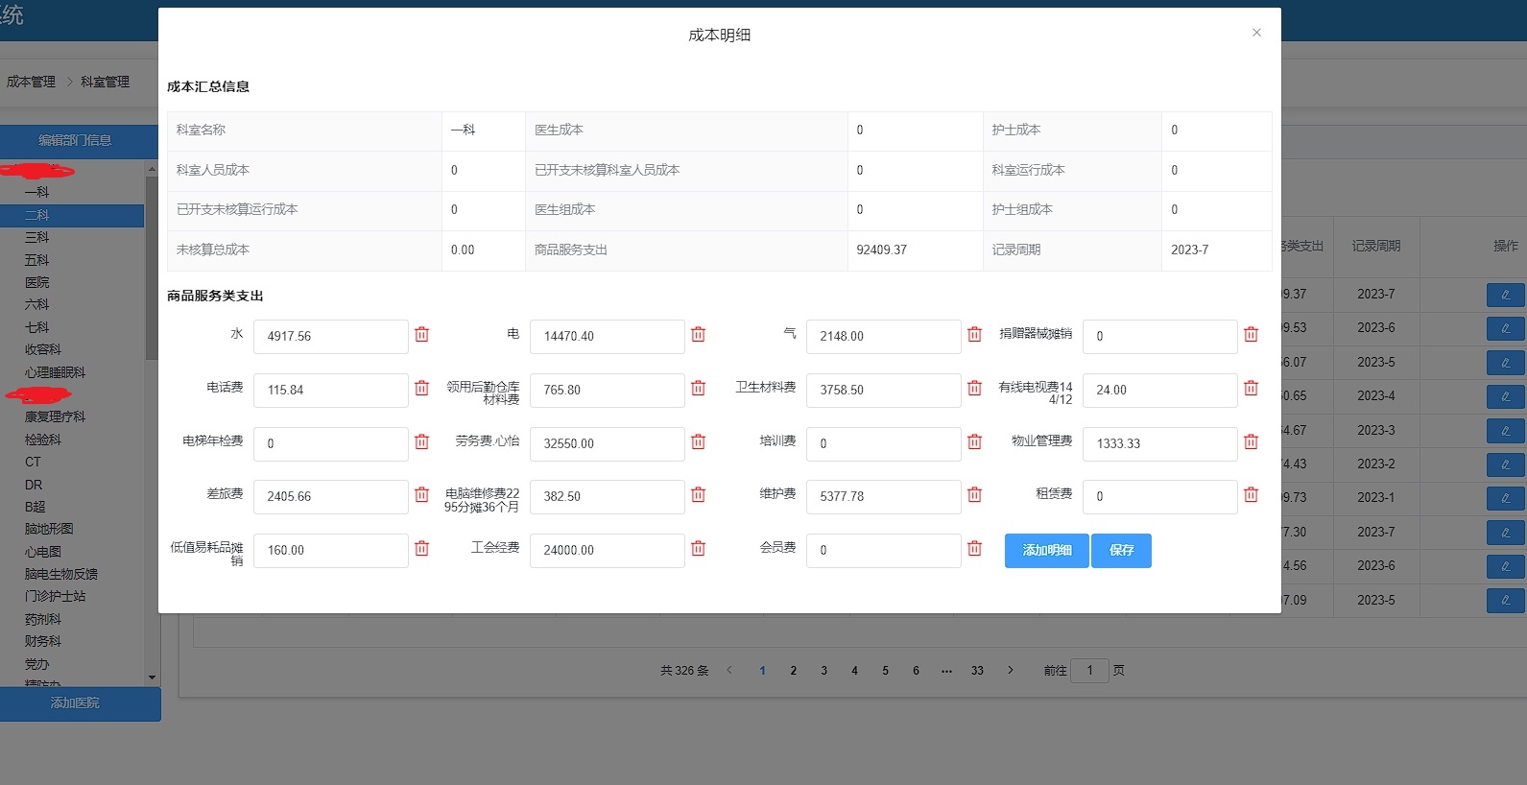The width and height of the screenshot is (1527, 785).
Task: Delete the 捐赠器械摊销 entry
Action: [x=1251, y=335]
